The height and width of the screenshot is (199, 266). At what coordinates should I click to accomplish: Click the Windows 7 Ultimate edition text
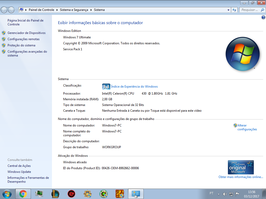pyautogui.click(x=77, y=37)
